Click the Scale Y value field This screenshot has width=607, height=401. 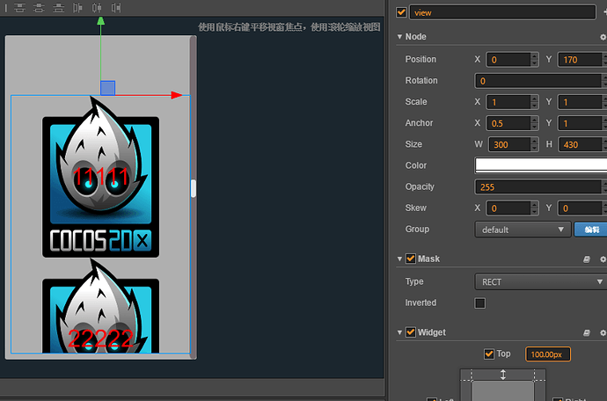(580, 102)
